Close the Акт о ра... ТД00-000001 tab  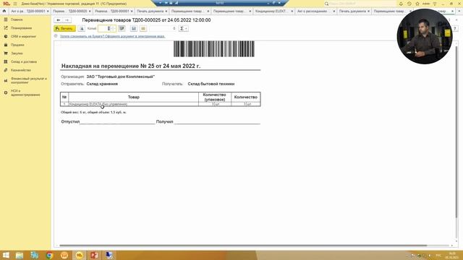coord(48,12)
